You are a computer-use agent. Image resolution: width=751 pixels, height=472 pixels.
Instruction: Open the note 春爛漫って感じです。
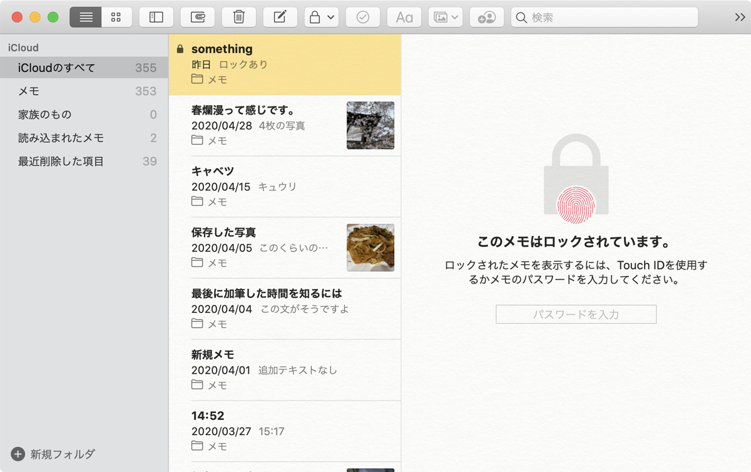[285, 125]
